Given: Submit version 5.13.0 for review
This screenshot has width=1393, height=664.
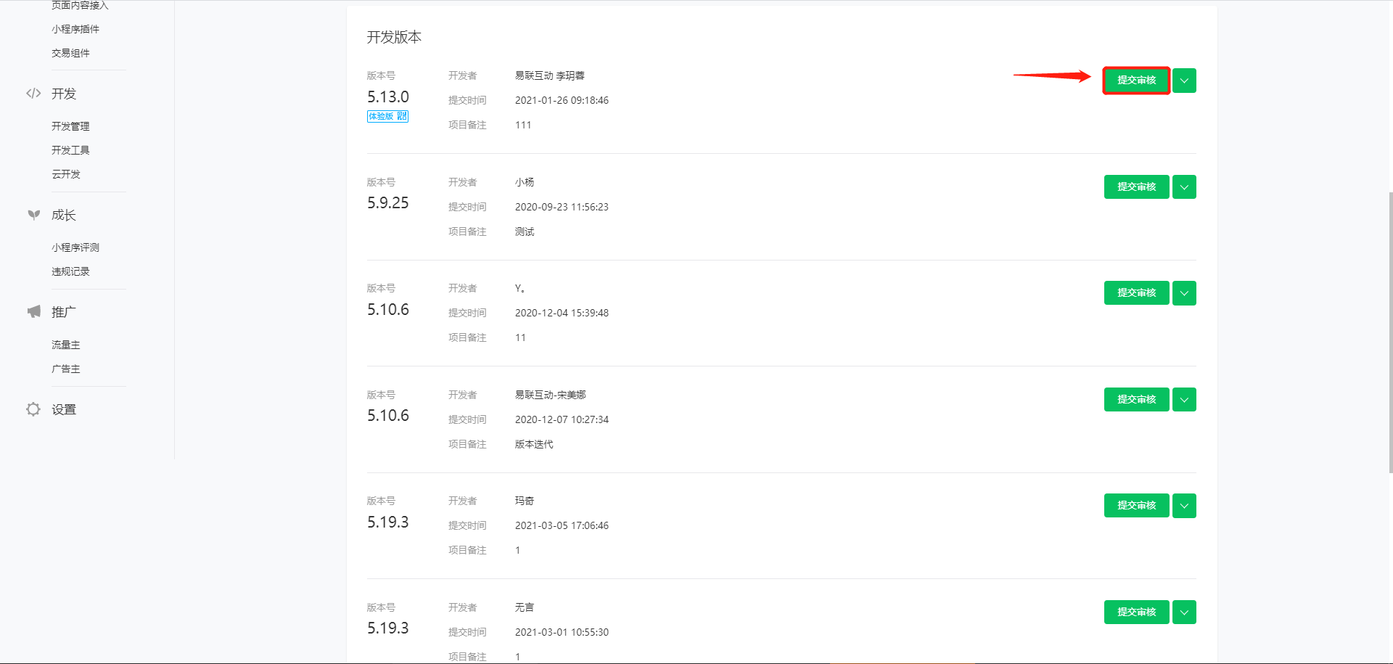Looking at the screenshot, I should pyautogui.click(x=1136, y=81).
